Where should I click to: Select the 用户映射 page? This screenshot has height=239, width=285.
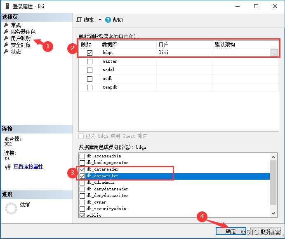[21, 38]
